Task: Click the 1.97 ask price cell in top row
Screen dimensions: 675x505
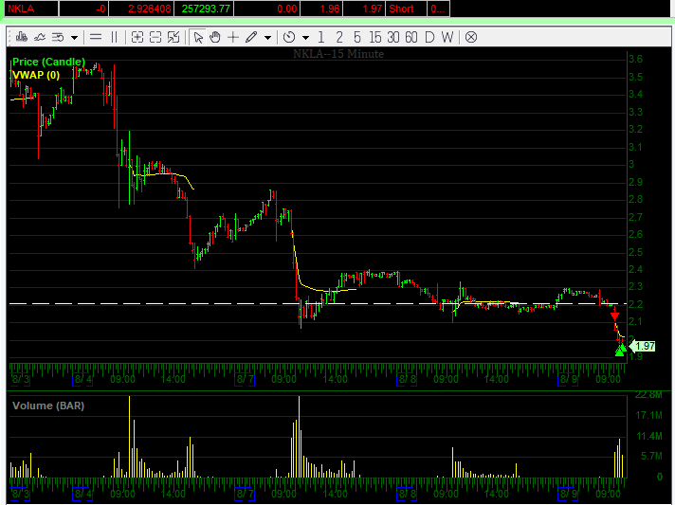Action: (364, 9)
